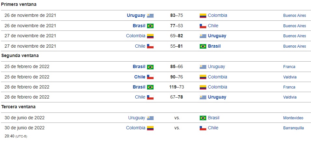Click Uruguay flag right of 85–66 score

(203, 67)
